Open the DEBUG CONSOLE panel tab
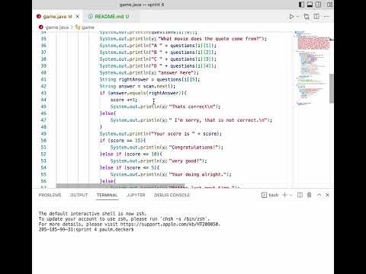366x274 pixels. pyautogui.click(x=172, y=195)
